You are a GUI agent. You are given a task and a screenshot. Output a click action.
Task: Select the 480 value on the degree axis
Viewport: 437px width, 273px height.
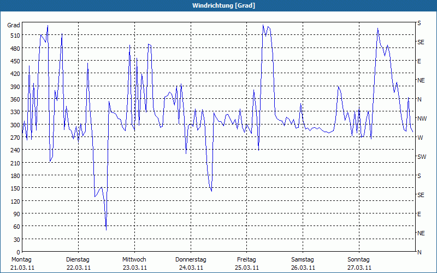15,49
